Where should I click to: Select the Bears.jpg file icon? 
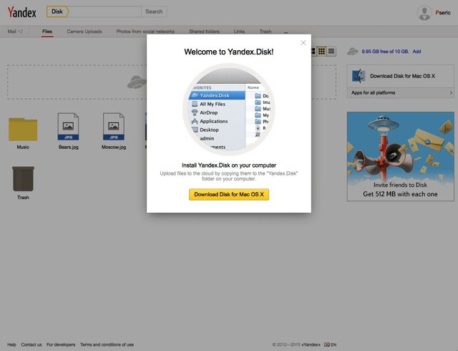point(69,126)
